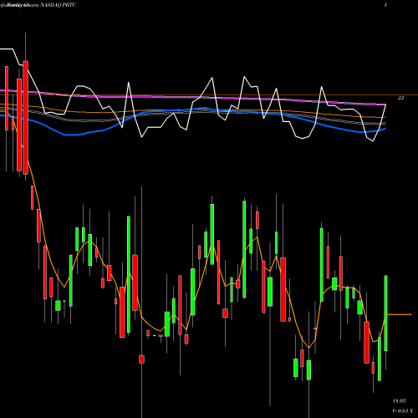418x418 pixels.
Task: Click the tallest red candlestick near the left
Action: [x=26, y=118]
